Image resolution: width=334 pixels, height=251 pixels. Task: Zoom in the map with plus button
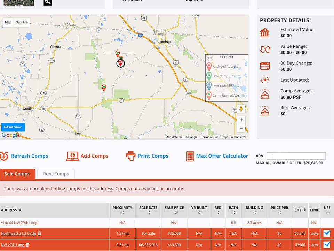[241, 120]
